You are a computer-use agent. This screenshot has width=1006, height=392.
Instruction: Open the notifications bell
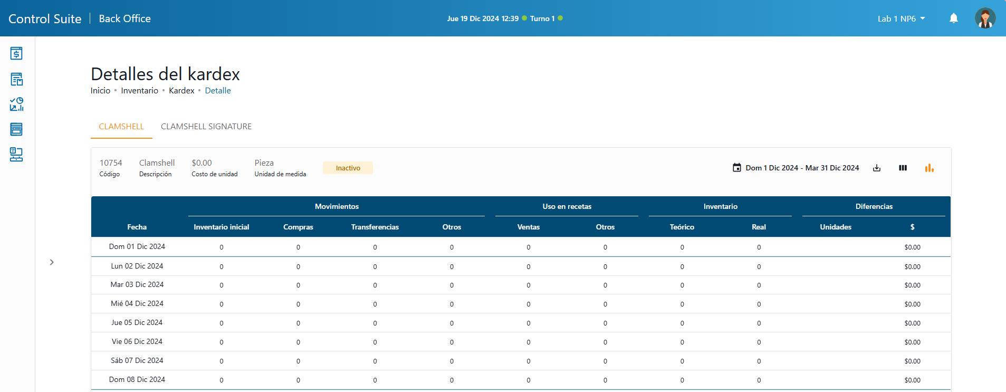pyautogui.click(x=953, y=18)
